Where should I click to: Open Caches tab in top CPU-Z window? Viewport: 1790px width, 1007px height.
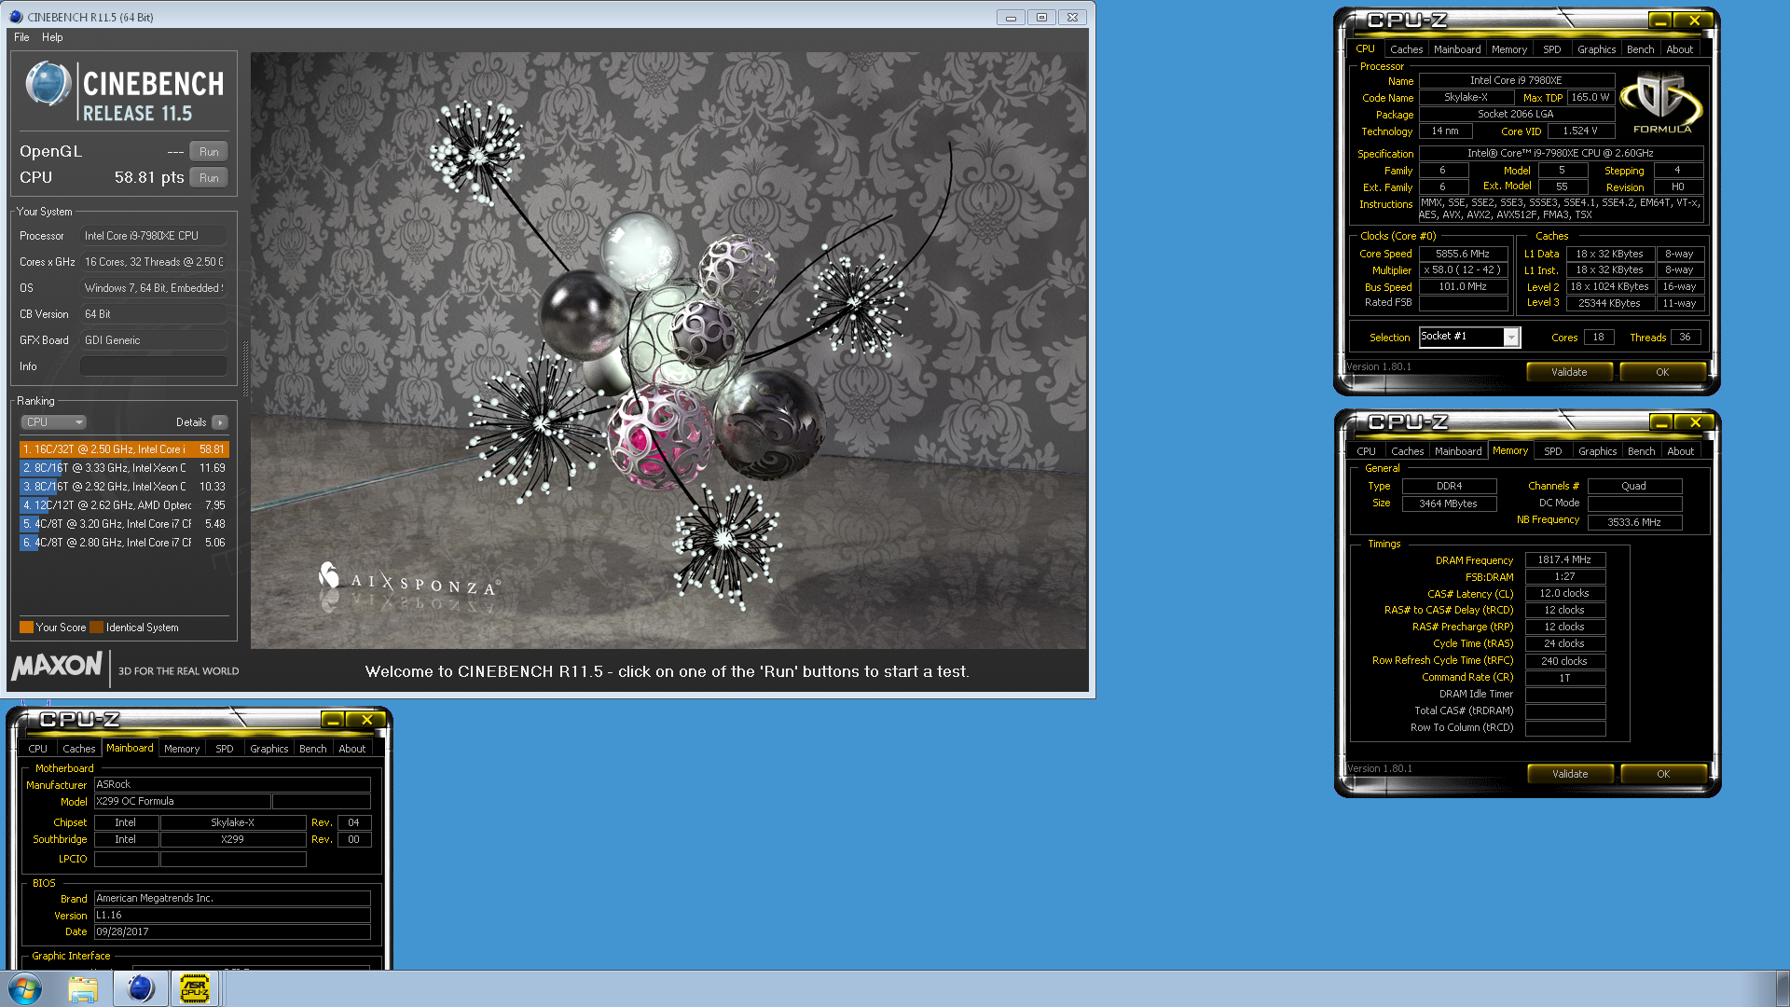pyautogui.click(x=1406, y=49)
